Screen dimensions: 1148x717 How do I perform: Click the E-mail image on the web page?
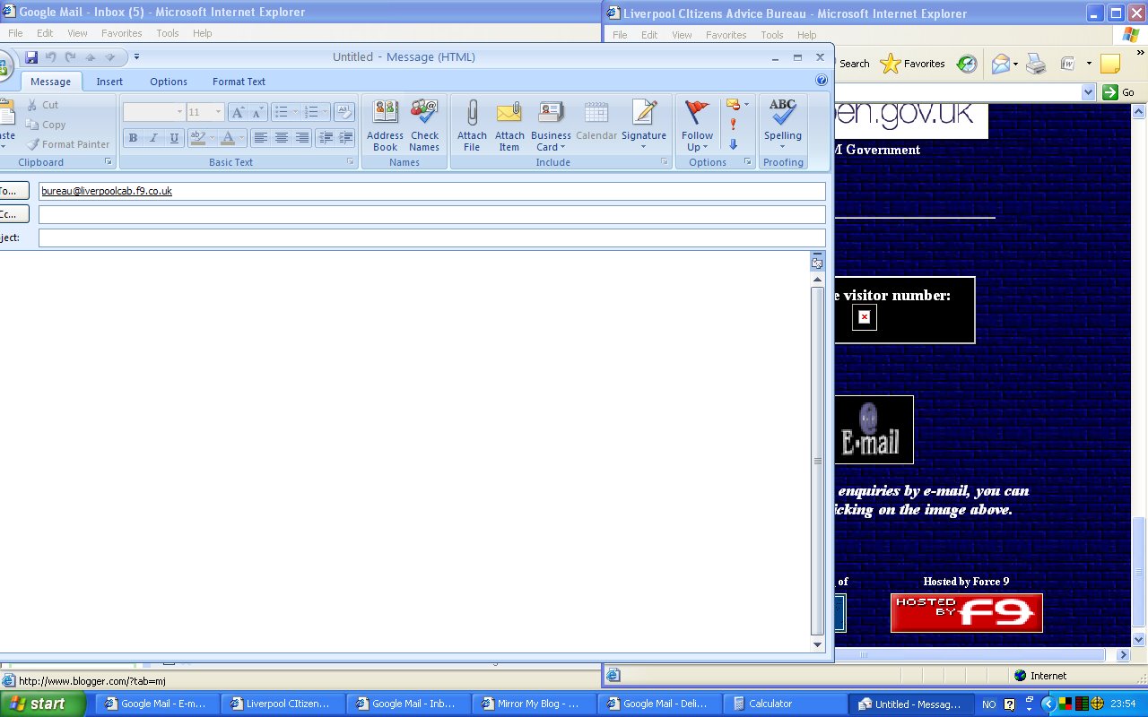pos(874,430)
